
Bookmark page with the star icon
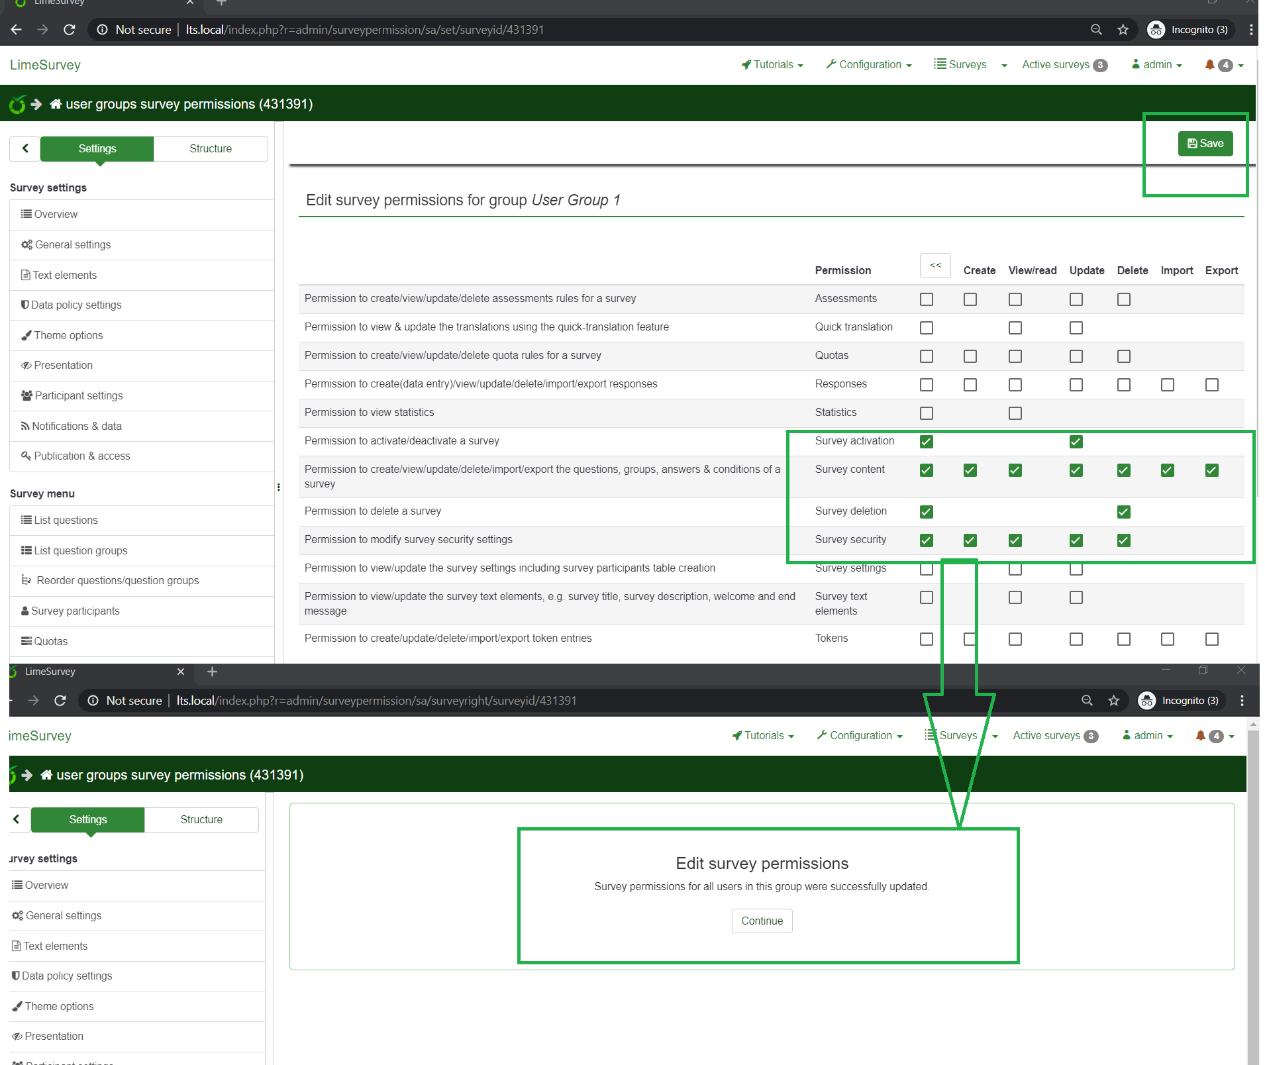1123,30
